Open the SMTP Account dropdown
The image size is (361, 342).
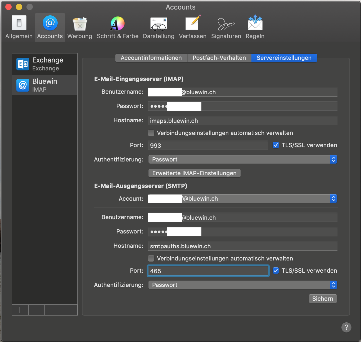242,199
